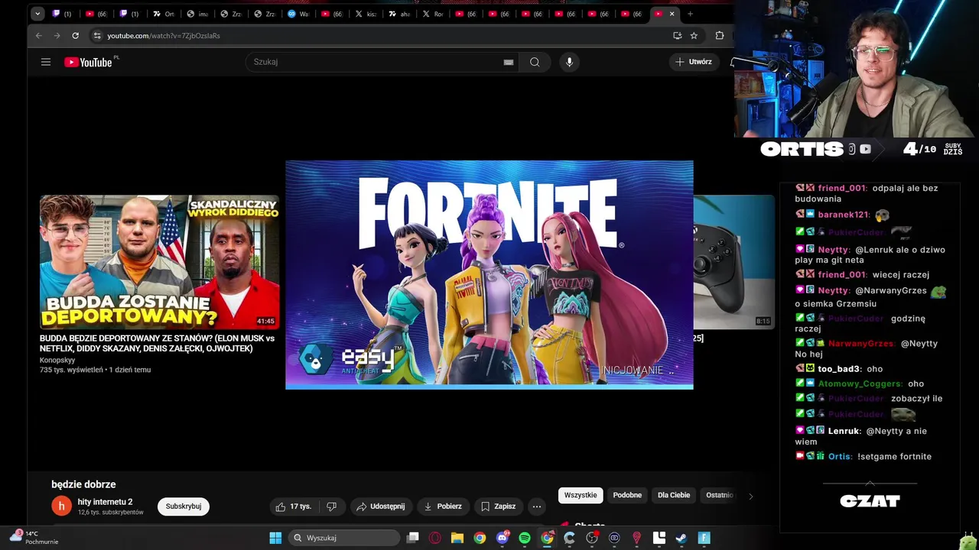
Task: Launch Opera from the taskbar
Action: [435, 538]
